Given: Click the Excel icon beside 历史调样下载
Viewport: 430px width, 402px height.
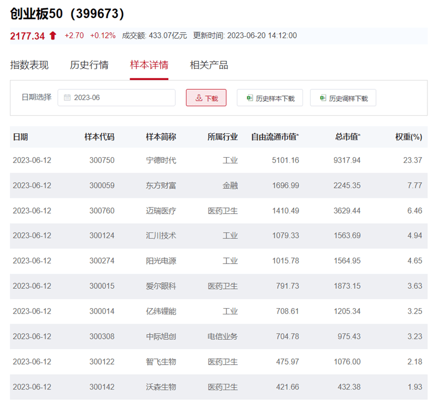Looking at the screenshot, I should click(x=323, y=98).
